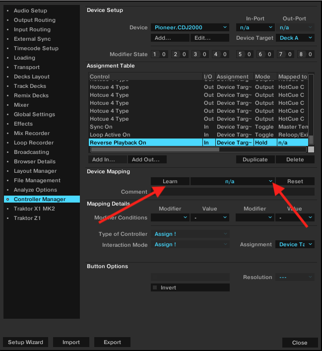Click the Add In... button
The height and width of the screenshot is (351, 322).
[x=103, y=159]
